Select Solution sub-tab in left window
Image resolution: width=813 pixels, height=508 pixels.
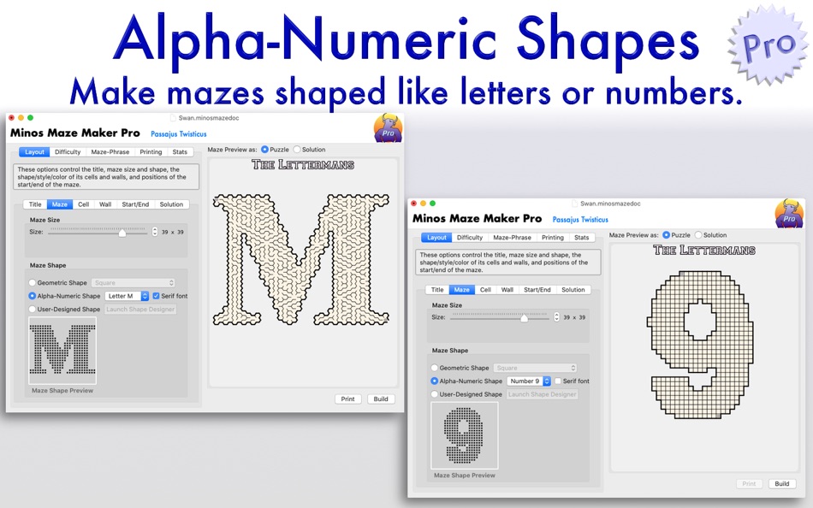click(x=172, y=204)
